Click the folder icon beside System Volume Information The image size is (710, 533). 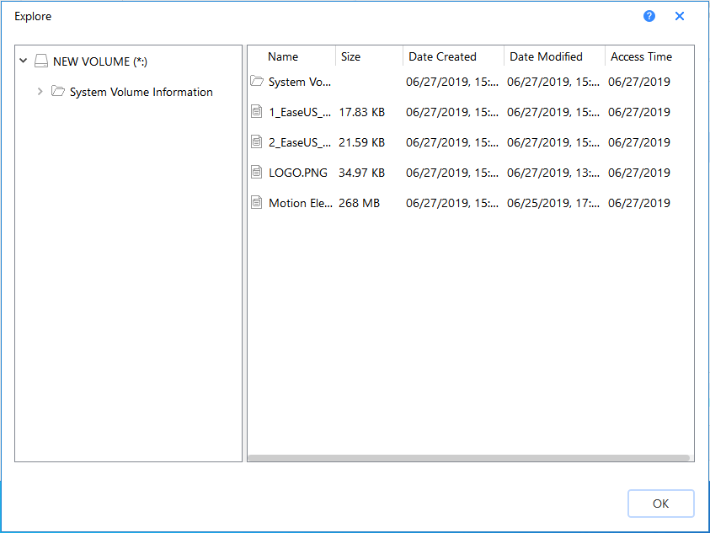point(57,91)
